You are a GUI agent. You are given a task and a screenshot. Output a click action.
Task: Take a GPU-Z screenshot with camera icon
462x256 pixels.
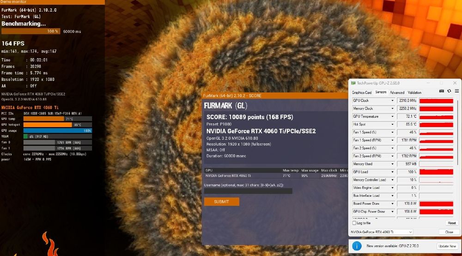[x=441, y=91]
